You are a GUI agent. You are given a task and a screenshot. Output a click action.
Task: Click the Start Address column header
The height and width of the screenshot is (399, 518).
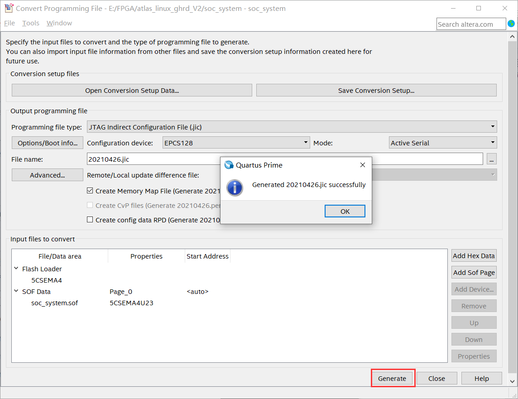click(x=207, y=256)
